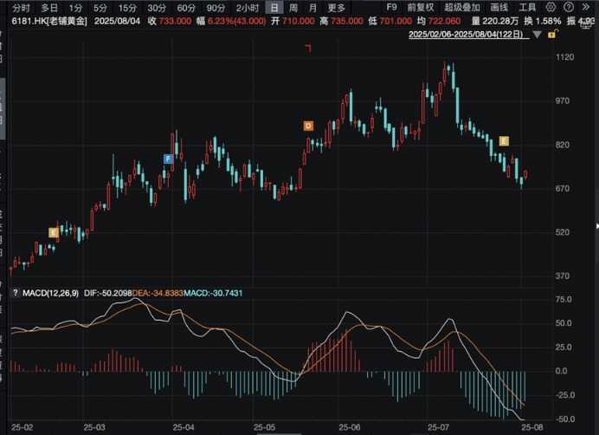Select the 画线 drawing tool

pos(499,6)
